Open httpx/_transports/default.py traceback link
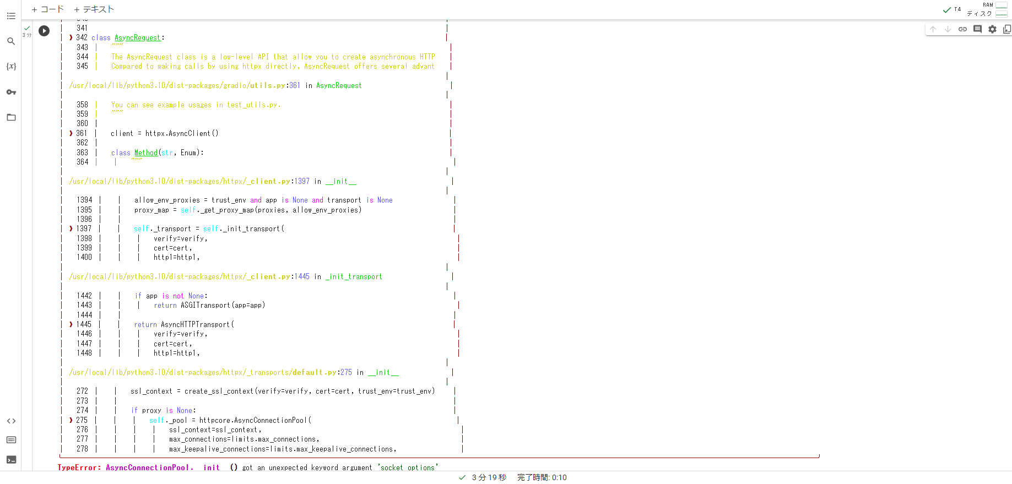Image resolution: width=1012 pixels, height=484 pixels. pos(210,372)
